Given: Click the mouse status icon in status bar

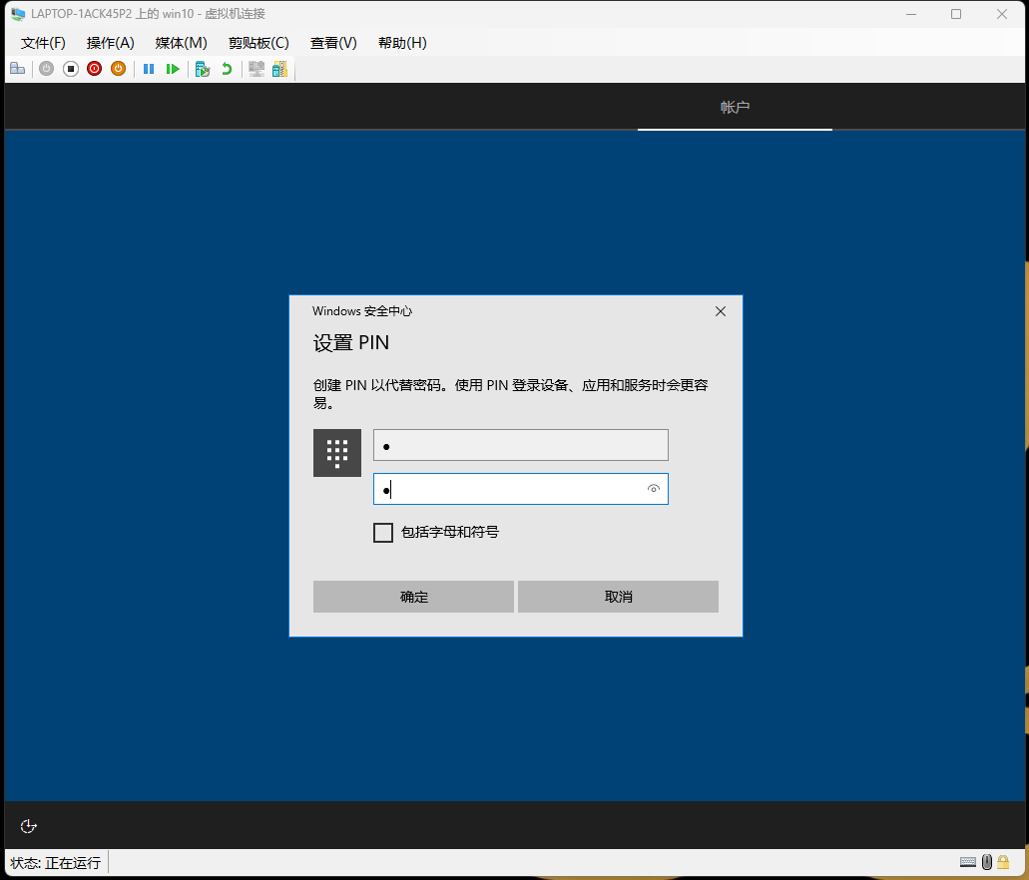Looking at the screenshot, I should pyautogui.click(x=986, y=862).
